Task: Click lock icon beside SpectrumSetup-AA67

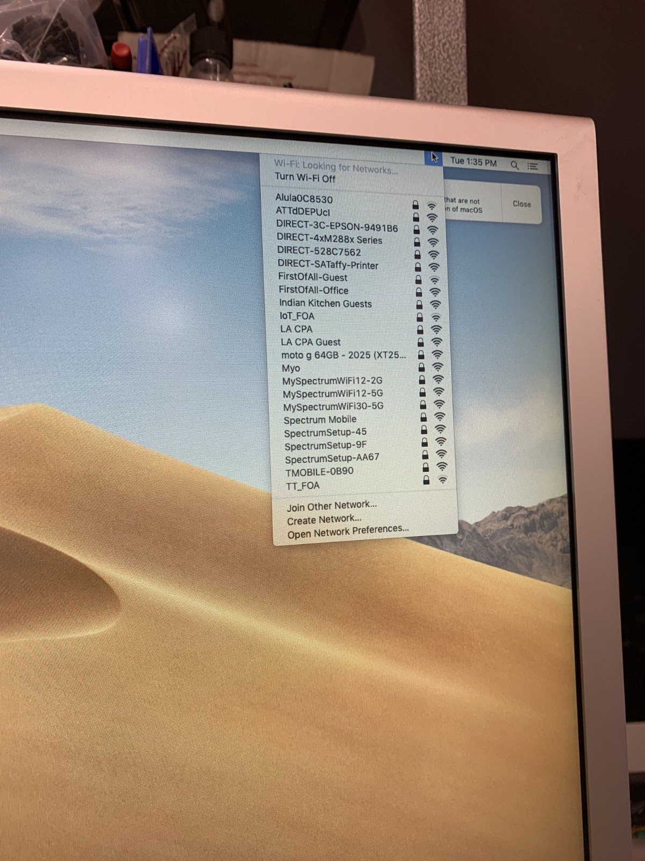Action: pyautogui.click(x=425, y=455)
